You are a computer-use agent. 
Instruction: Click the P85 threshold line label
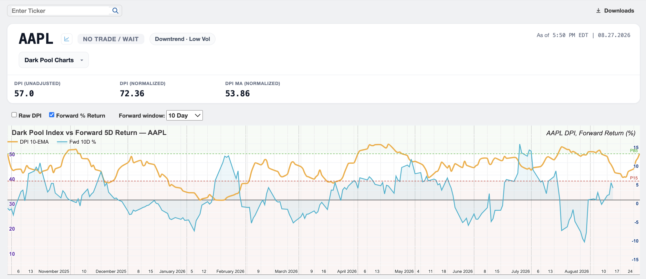pos(634,150)
